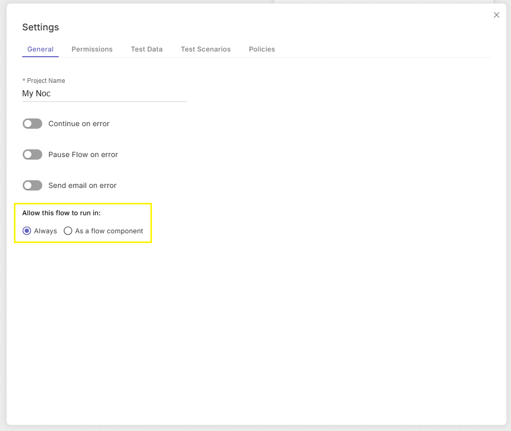
Task: Click the Continue on error label text
Action: pyautogui.click(x=79, y=124)
